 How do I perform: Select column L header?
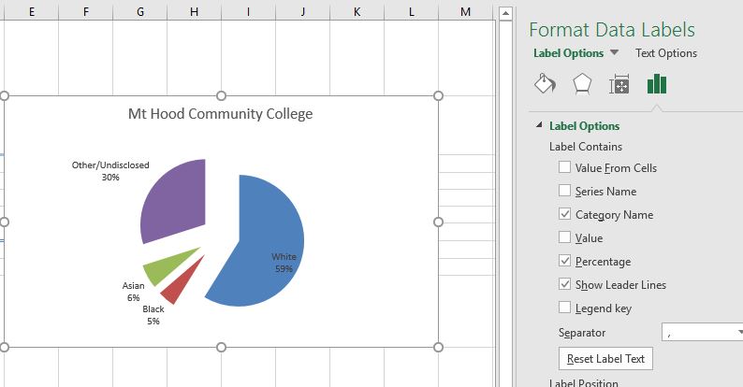[412, 11]
